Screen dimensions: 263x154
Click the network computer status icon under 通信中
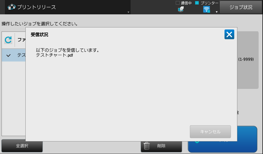pos(181,9)
